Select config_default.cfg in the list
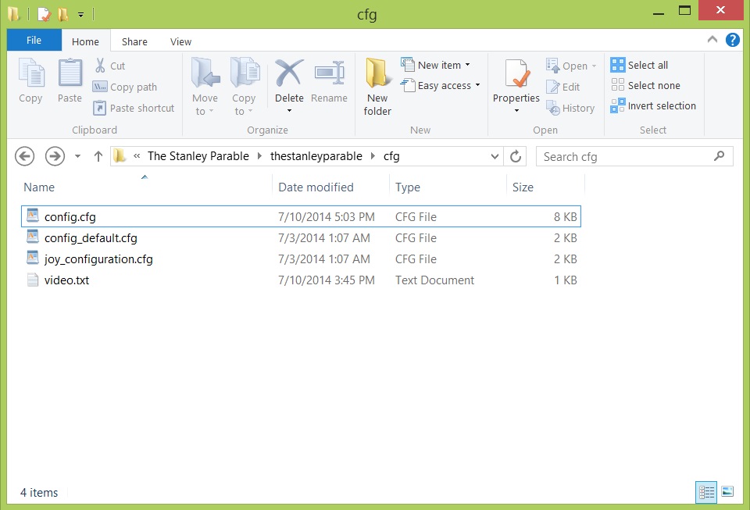Viewport: 750px width, 510px height. [x=301, y=237]
